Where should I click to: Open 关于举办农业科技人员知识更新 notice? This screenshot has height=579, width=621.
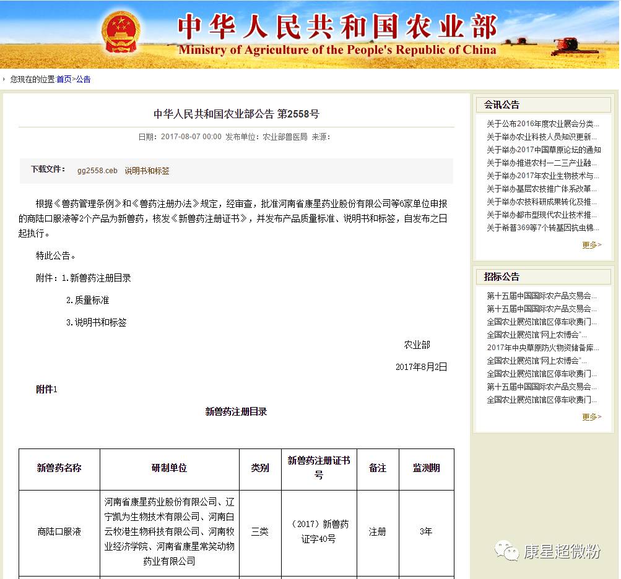(541, 137)
